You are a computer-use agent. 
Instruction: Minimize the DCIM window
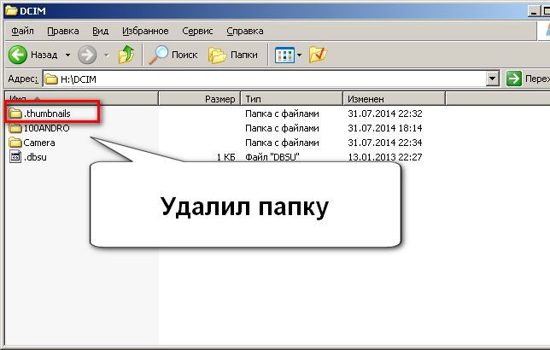pyautogui.click(x=534, y=11)
